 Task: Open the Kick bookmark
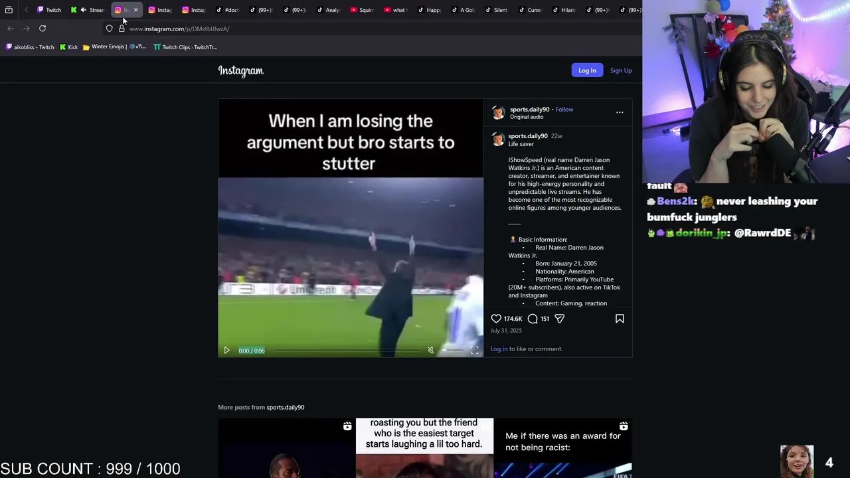[x=68, y=47]
